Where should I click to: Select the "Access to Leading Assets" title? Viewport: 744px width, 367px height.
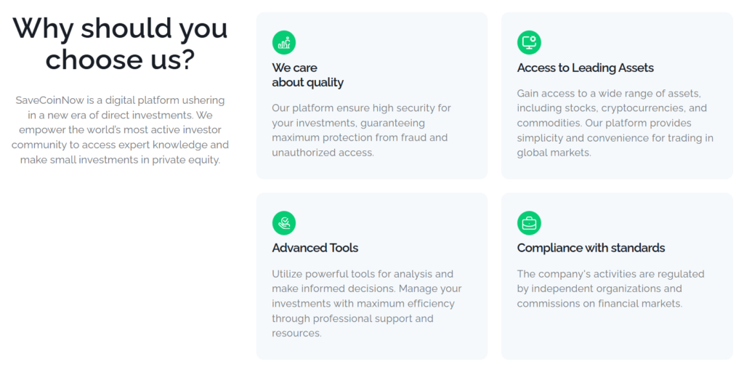tap(585, 68)
